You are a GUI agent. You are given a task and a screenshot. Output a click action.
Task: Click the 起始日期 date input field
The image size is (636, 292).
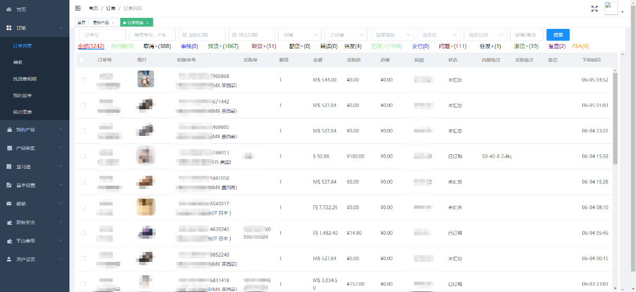(x=202, y=35)
